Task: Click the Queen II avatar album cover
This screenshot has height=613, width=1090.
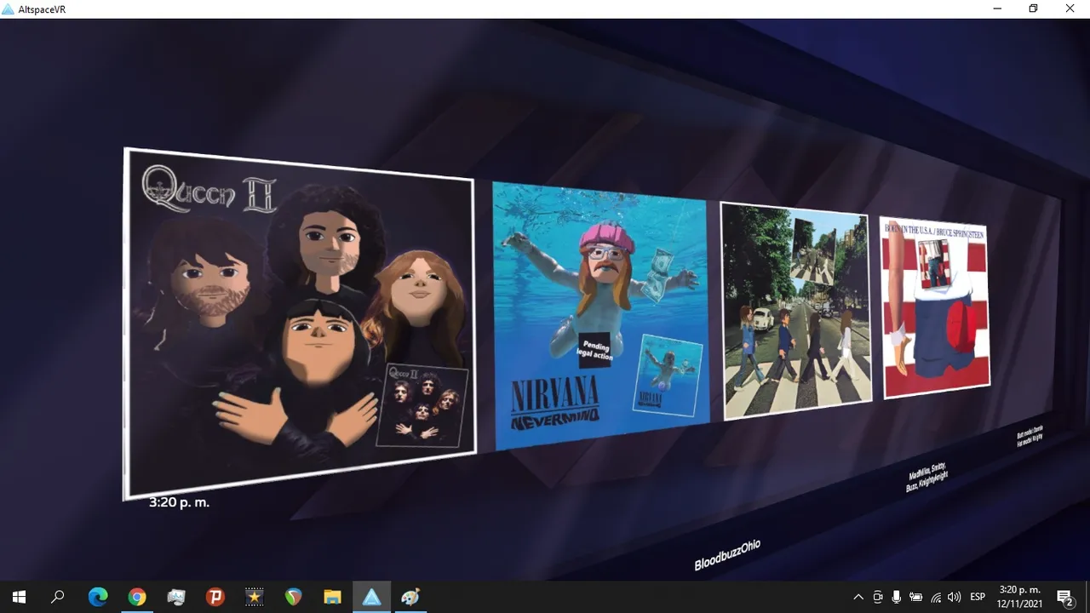Action: [300, 324]
